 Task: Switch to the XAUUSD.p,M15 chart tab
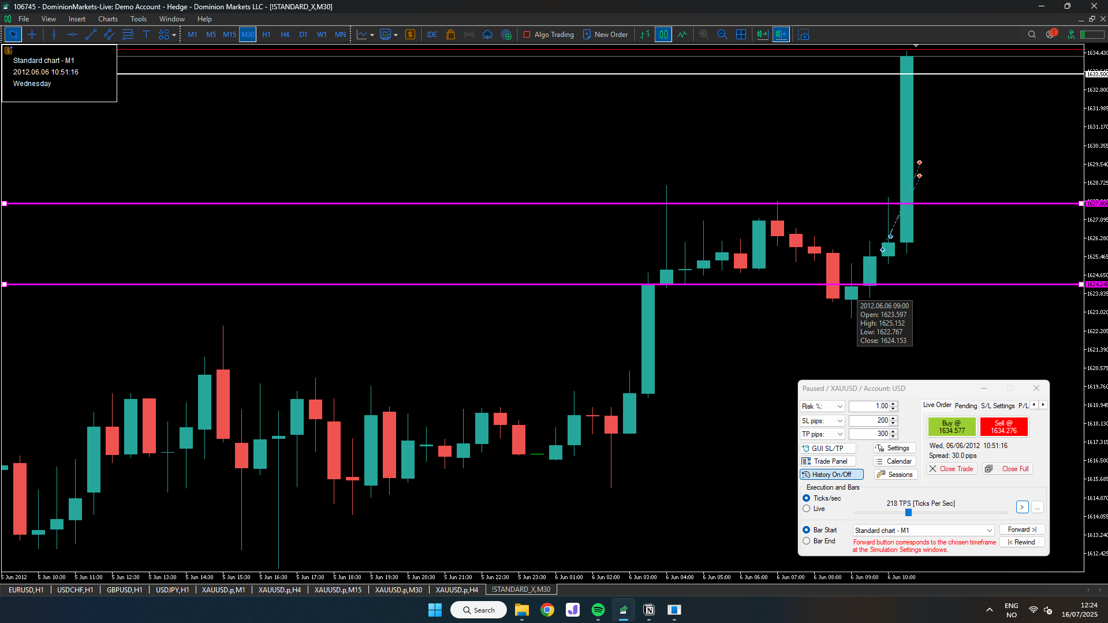(x=338, y=590)
